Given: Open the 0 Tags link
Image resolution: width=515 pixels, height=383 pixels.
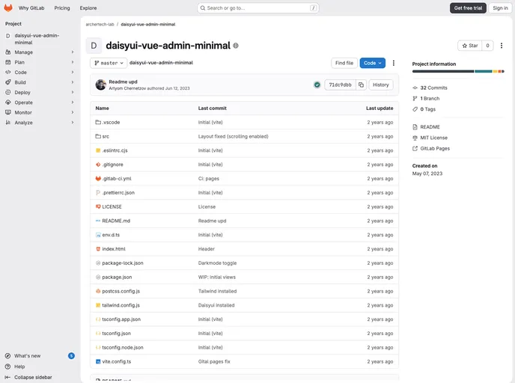Looking at the screenshot, I should point(427,109).
